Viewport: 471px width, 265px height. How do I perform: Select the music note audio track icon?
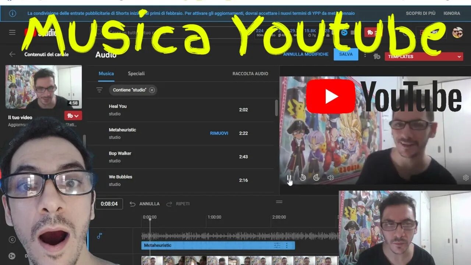99,236
